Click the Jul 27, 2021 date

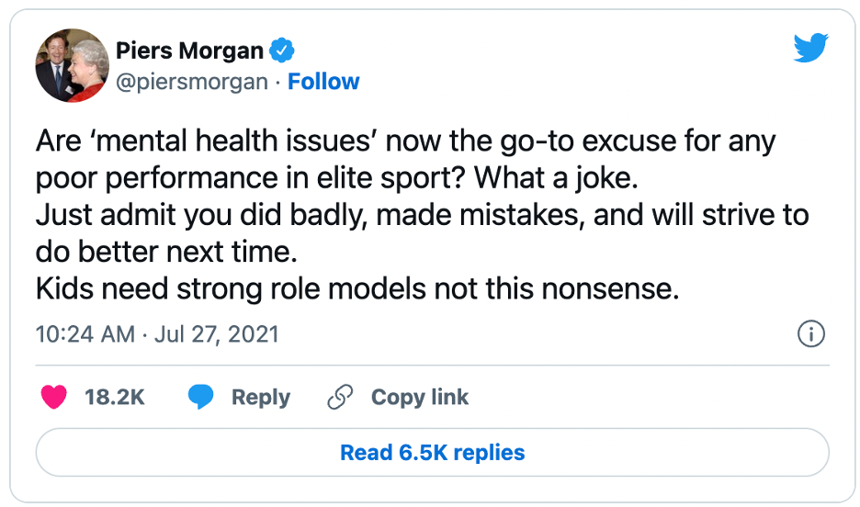(216, 333)
